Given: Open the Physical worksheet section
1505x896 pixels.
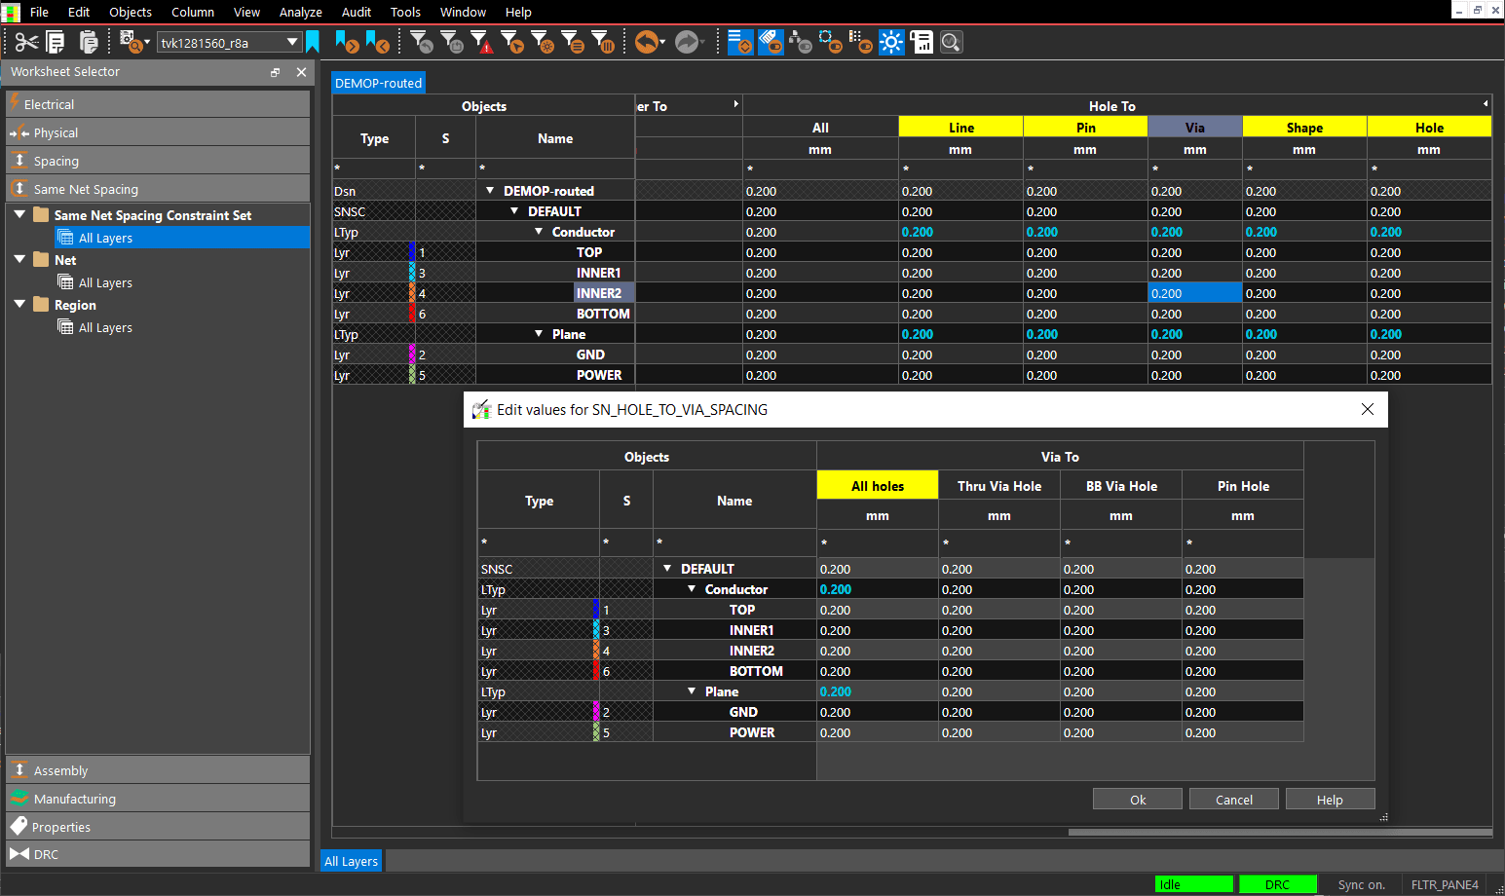Looking at the screenshot, I should click(x=158, y=132).
